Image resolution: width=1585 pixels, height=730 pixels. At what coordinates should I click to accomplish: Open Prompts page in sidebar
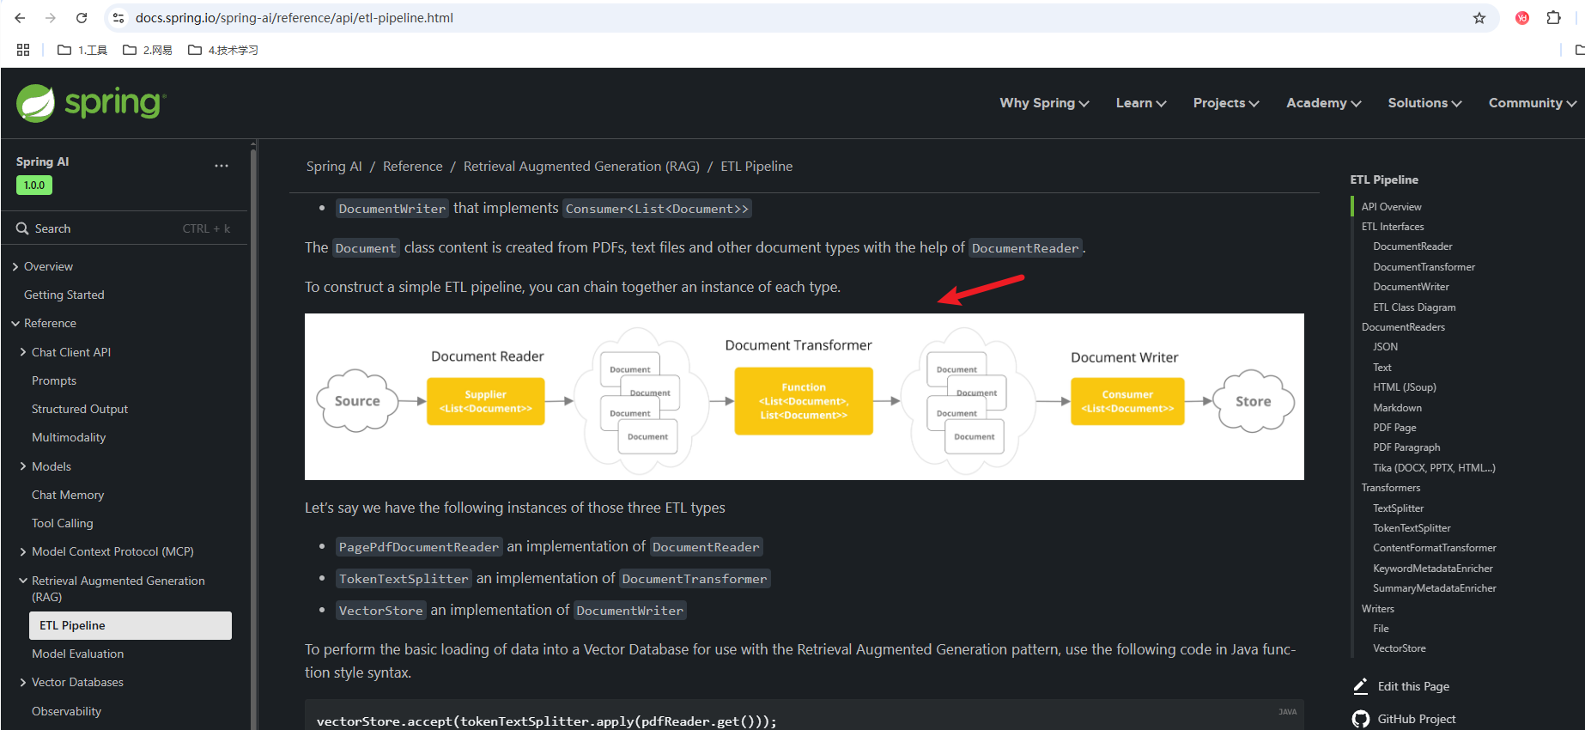(x=54, y=380)
